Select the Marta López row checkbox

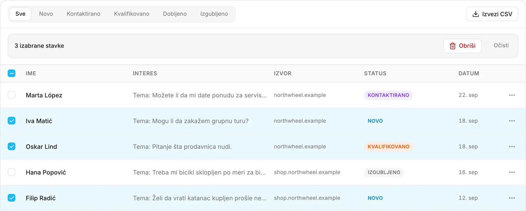[x=12, y=95]
